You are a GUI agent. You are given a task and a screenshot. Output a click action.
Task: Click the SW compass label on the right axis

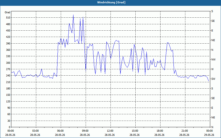click(x=213, y=79)
